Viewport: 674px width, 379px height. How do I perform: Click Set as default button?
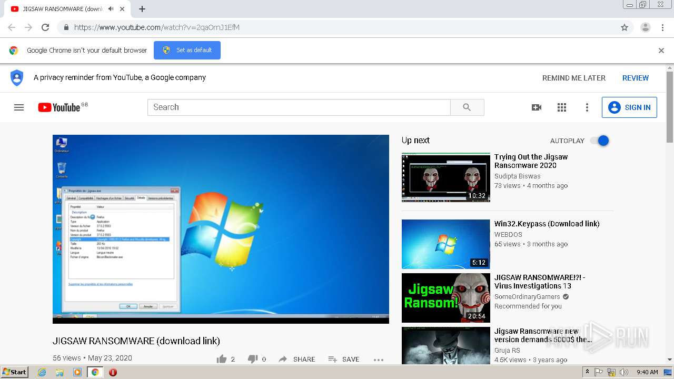point(187,51)
